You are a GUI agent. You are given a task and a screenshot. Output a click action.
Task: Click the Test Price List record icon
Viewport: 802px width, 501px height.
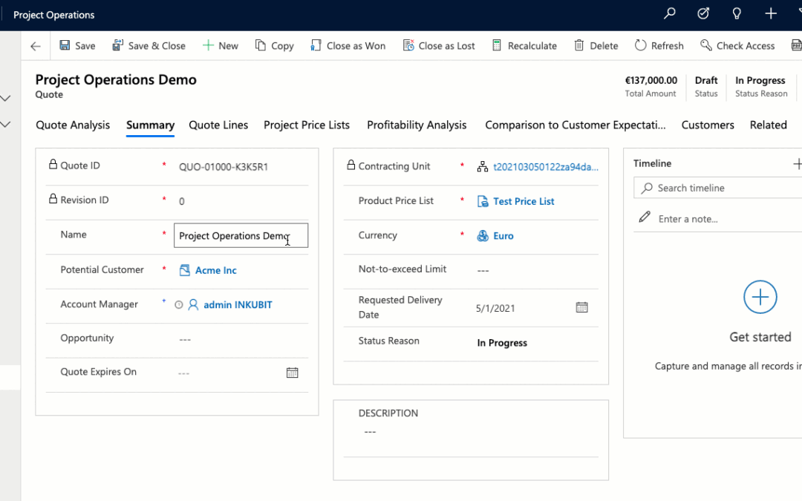(483, 201)
